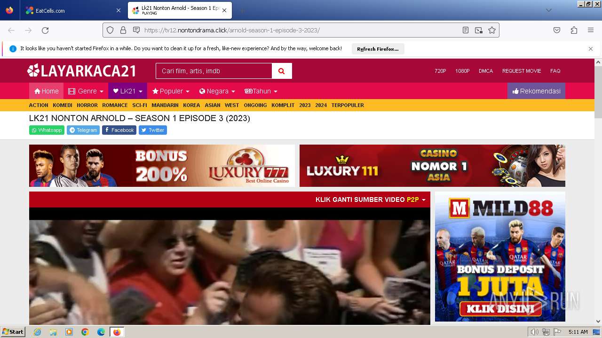Click the LAYARKACA21 site logo

tap(82, 71)
